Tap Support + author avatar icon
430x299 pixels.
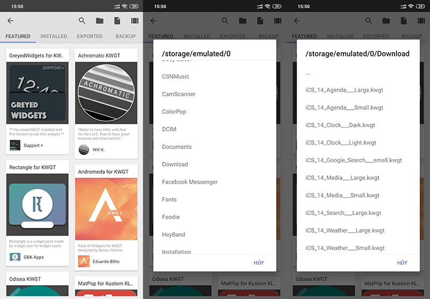(15, 145)
